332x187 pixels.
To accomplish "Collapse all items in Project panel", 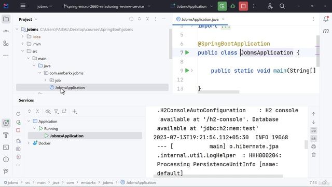I will pyautogui.click(x=147, y=19).
